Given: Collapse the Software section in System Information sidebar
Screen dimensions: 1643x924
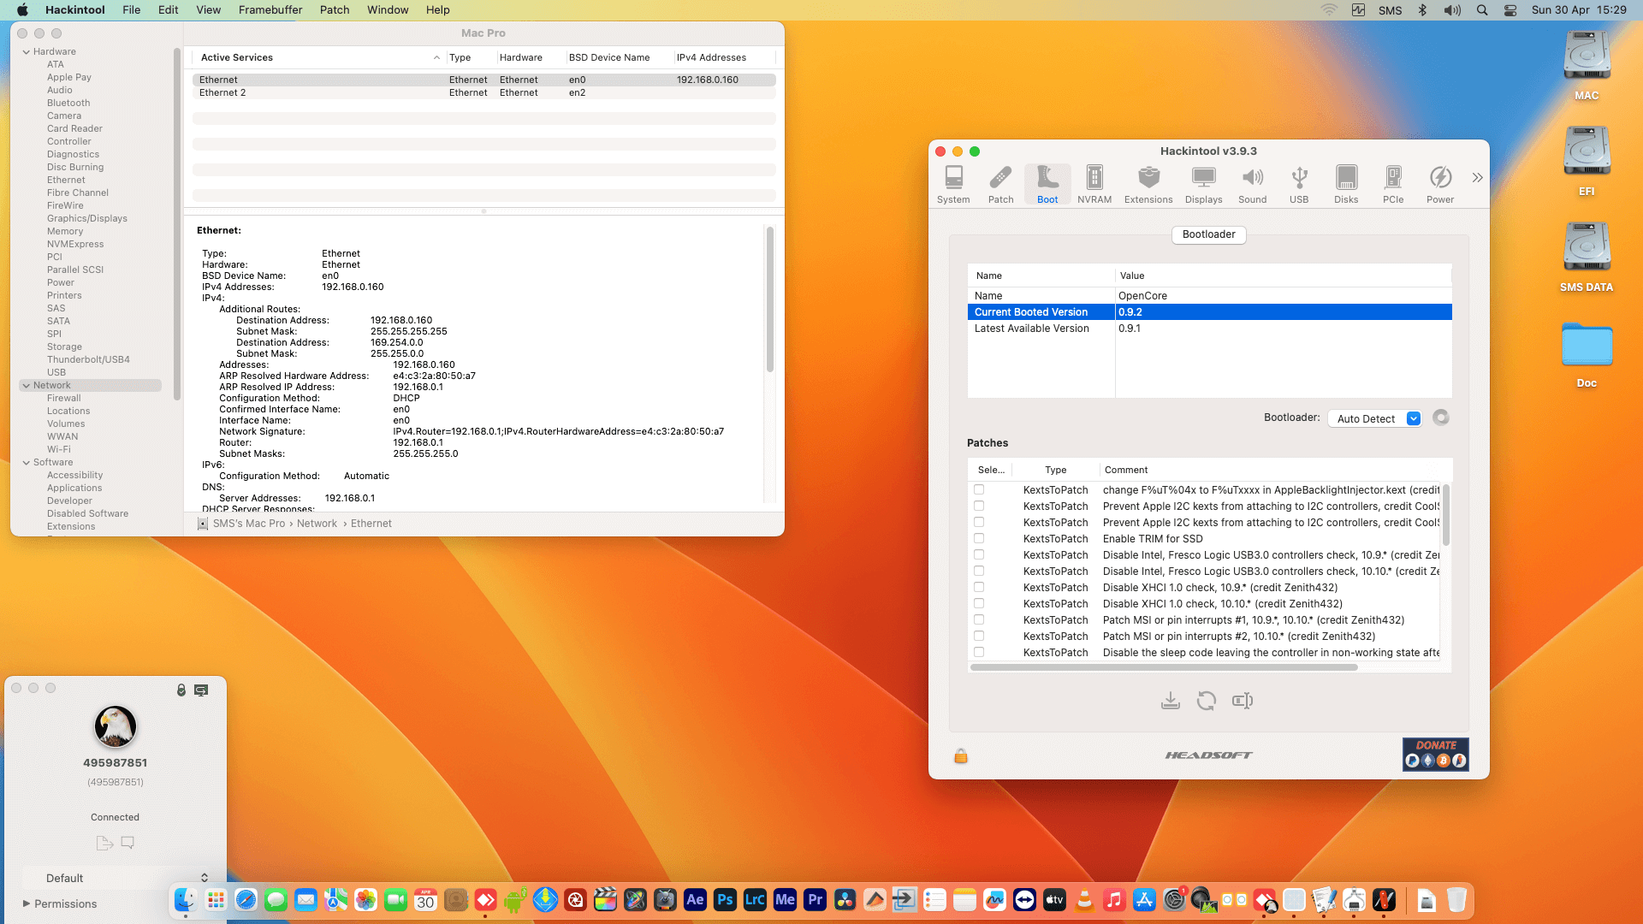Looking at the screenshot, I should click(26, 463).
